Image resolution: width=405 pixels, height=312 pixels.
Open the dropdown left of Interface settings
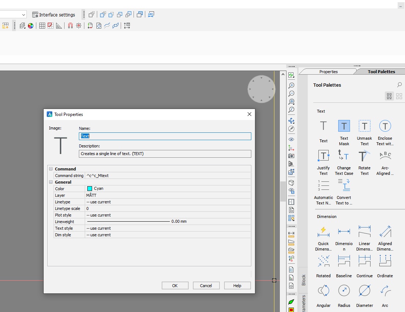pos(23,15)
